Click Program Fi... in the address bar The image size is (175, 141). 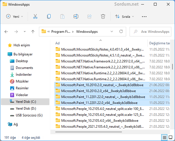point(61,32)
